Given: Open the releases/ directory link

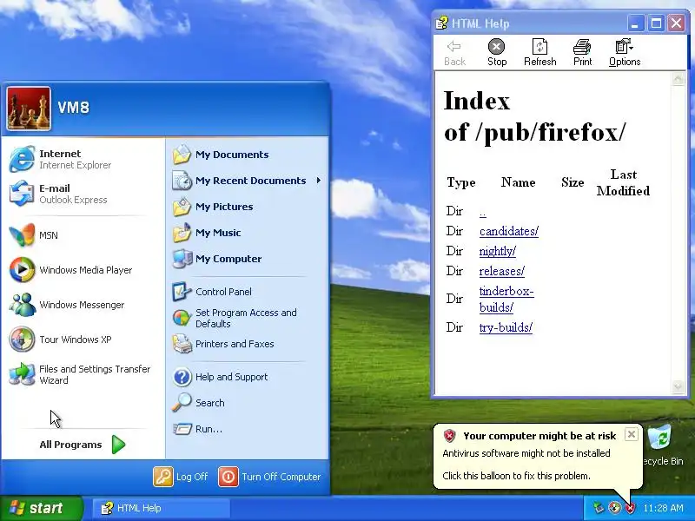Looking at the screenshot, I should (502, 271).
